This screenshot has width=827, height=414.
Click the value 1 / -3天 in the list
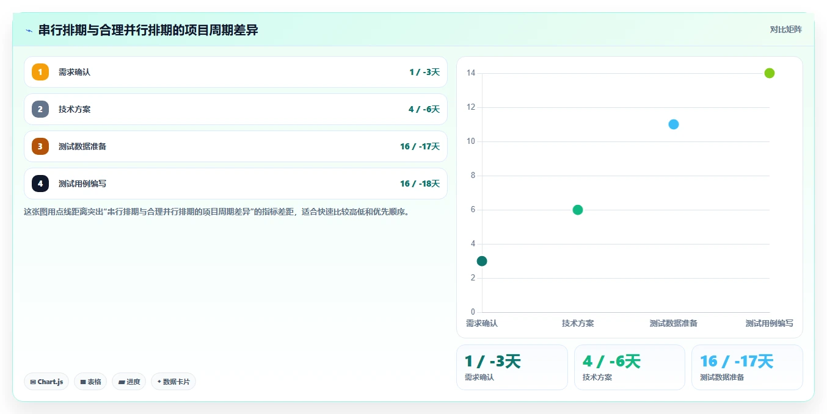[424, 72]
